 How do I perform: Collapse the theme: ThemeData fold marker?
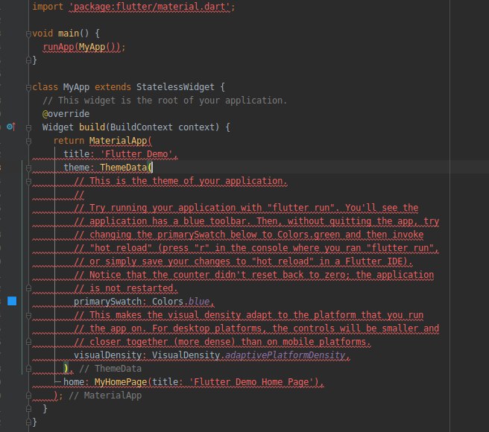point(28,168)
